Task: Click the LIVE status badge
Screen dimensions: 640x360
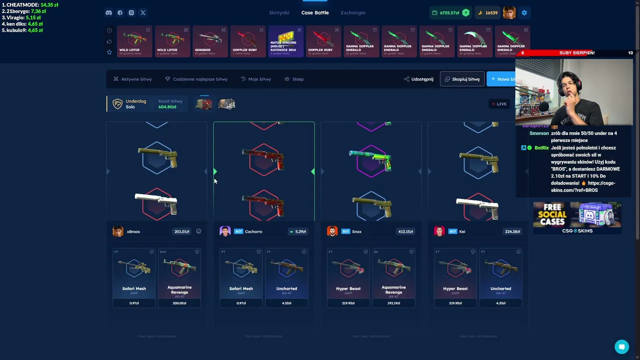Action: click(x=499, y=104)
